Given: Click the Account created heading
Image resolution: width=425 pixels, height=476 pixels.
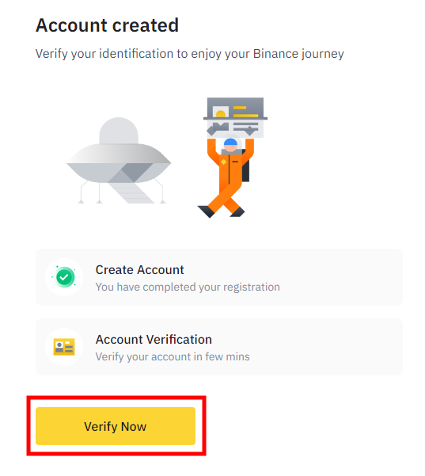Looking at the screenshot, I should pyautogui.click(x=107, y=25).
